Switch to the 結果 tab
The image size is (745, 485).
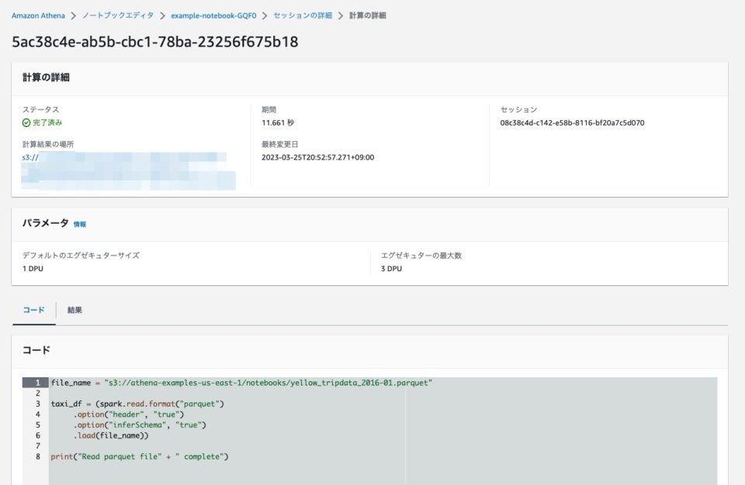tap(74, 310)
